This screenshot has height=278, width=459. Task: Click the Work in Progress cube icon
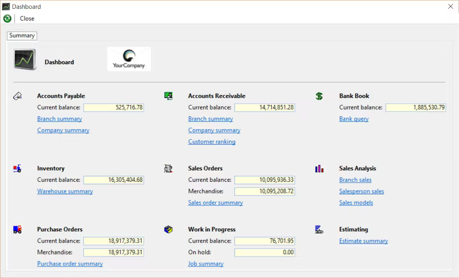pos(169,229)
